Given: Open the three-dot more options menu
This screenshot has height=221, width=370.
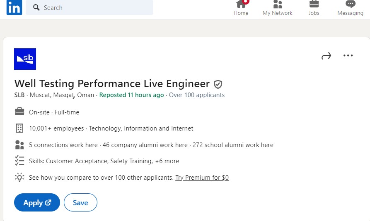Looking at the screenshot, I should click(348, 55).
